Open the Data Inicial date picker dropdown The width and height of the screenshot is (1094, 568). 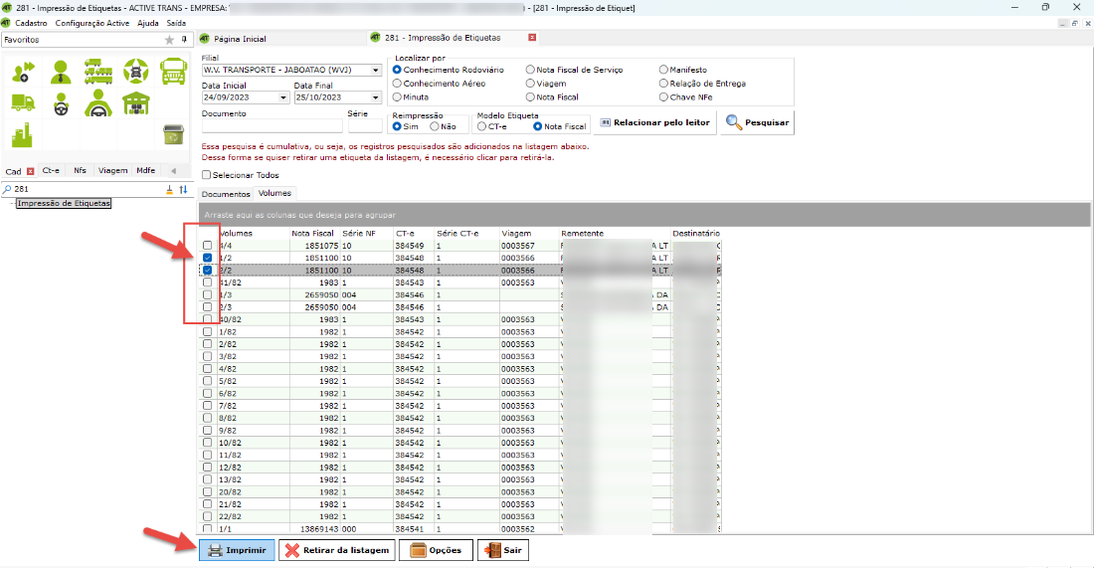point(283,97)
